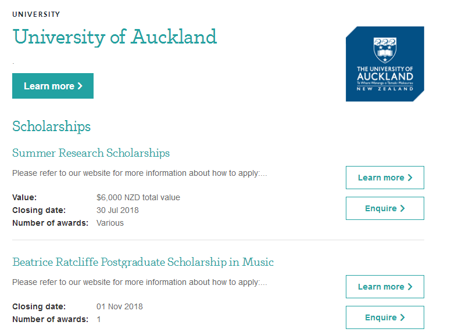This screenshot has height=336, width=451.
Task: Select the $6,000 NZD total value text
Action: (138, 197)
